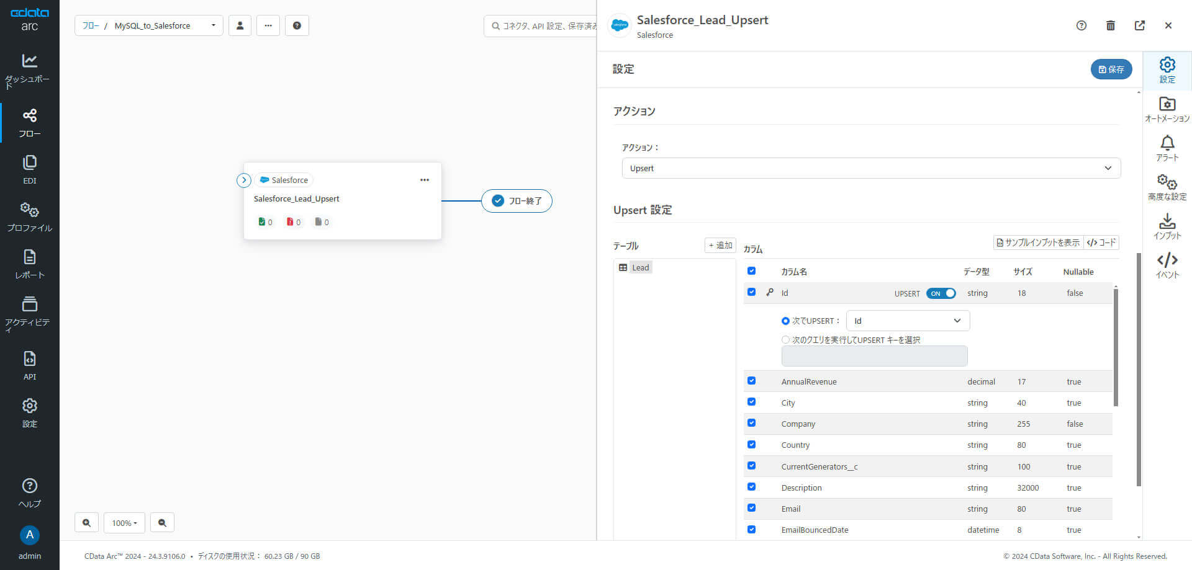
Task: Open connector in new window icon
Action: tap(1140, 25)
